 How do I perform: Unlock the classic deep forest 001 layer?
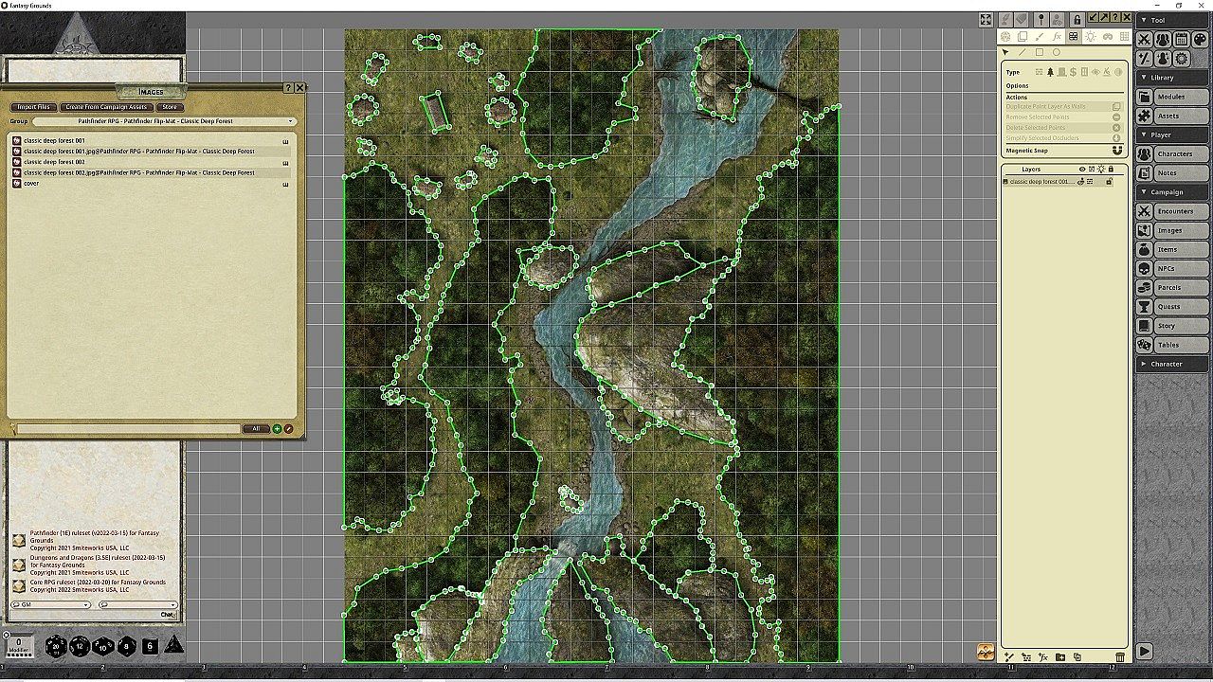[x=1109, y=182]
